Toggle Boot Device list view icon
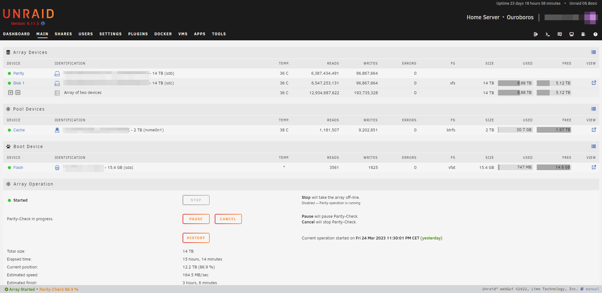The width and height of the screenshot is (602, 293). click(593, 146)
